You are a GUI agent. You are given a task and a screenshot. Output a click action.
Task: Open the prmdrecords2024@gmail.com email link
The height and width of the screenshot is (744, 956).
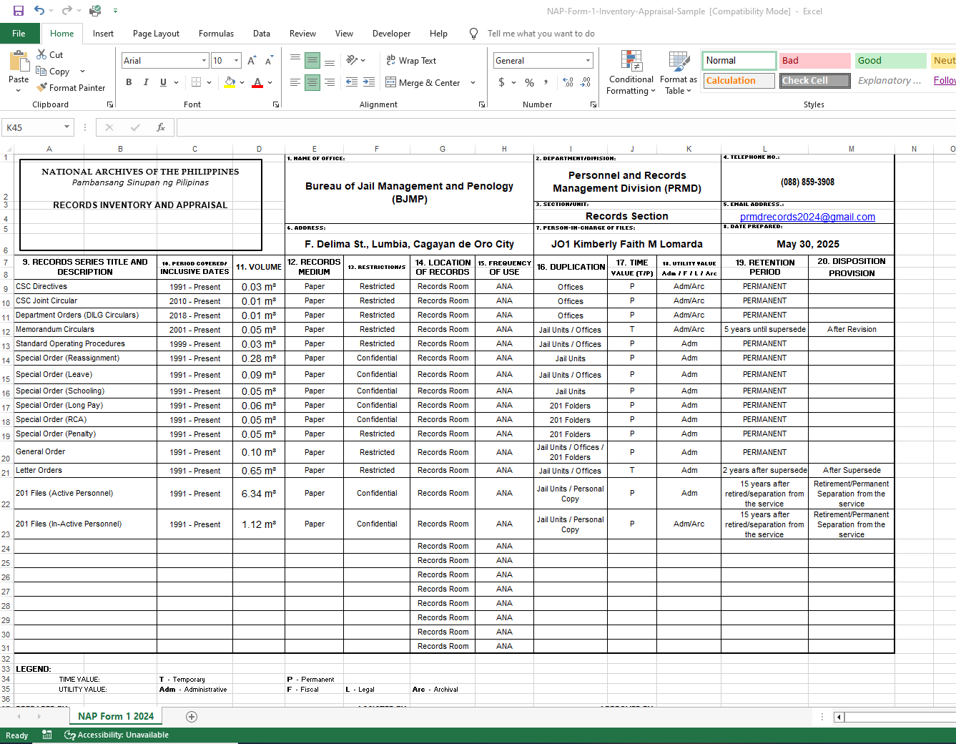pyautogui.click(x=807, y=217)
